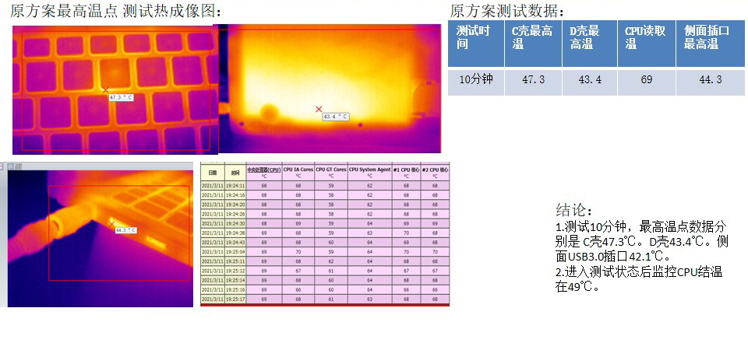Select the 43.4 °C temperature label
This screenshot has height=364, width=748.
tap(335, 117)
